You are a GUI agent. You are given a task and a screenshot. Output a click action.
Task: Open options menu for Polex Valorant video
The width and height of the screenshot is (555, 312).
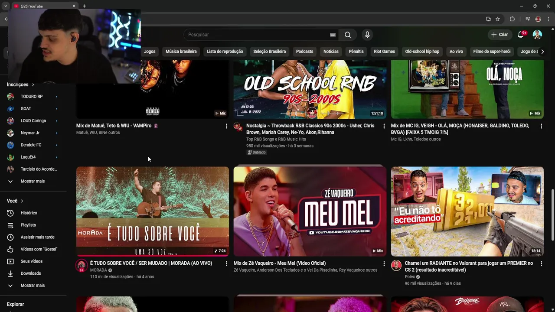(541, 263)
